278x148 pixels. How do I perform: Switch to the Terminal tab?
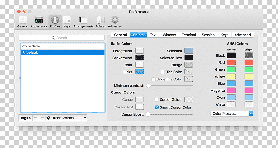point(189,35)
